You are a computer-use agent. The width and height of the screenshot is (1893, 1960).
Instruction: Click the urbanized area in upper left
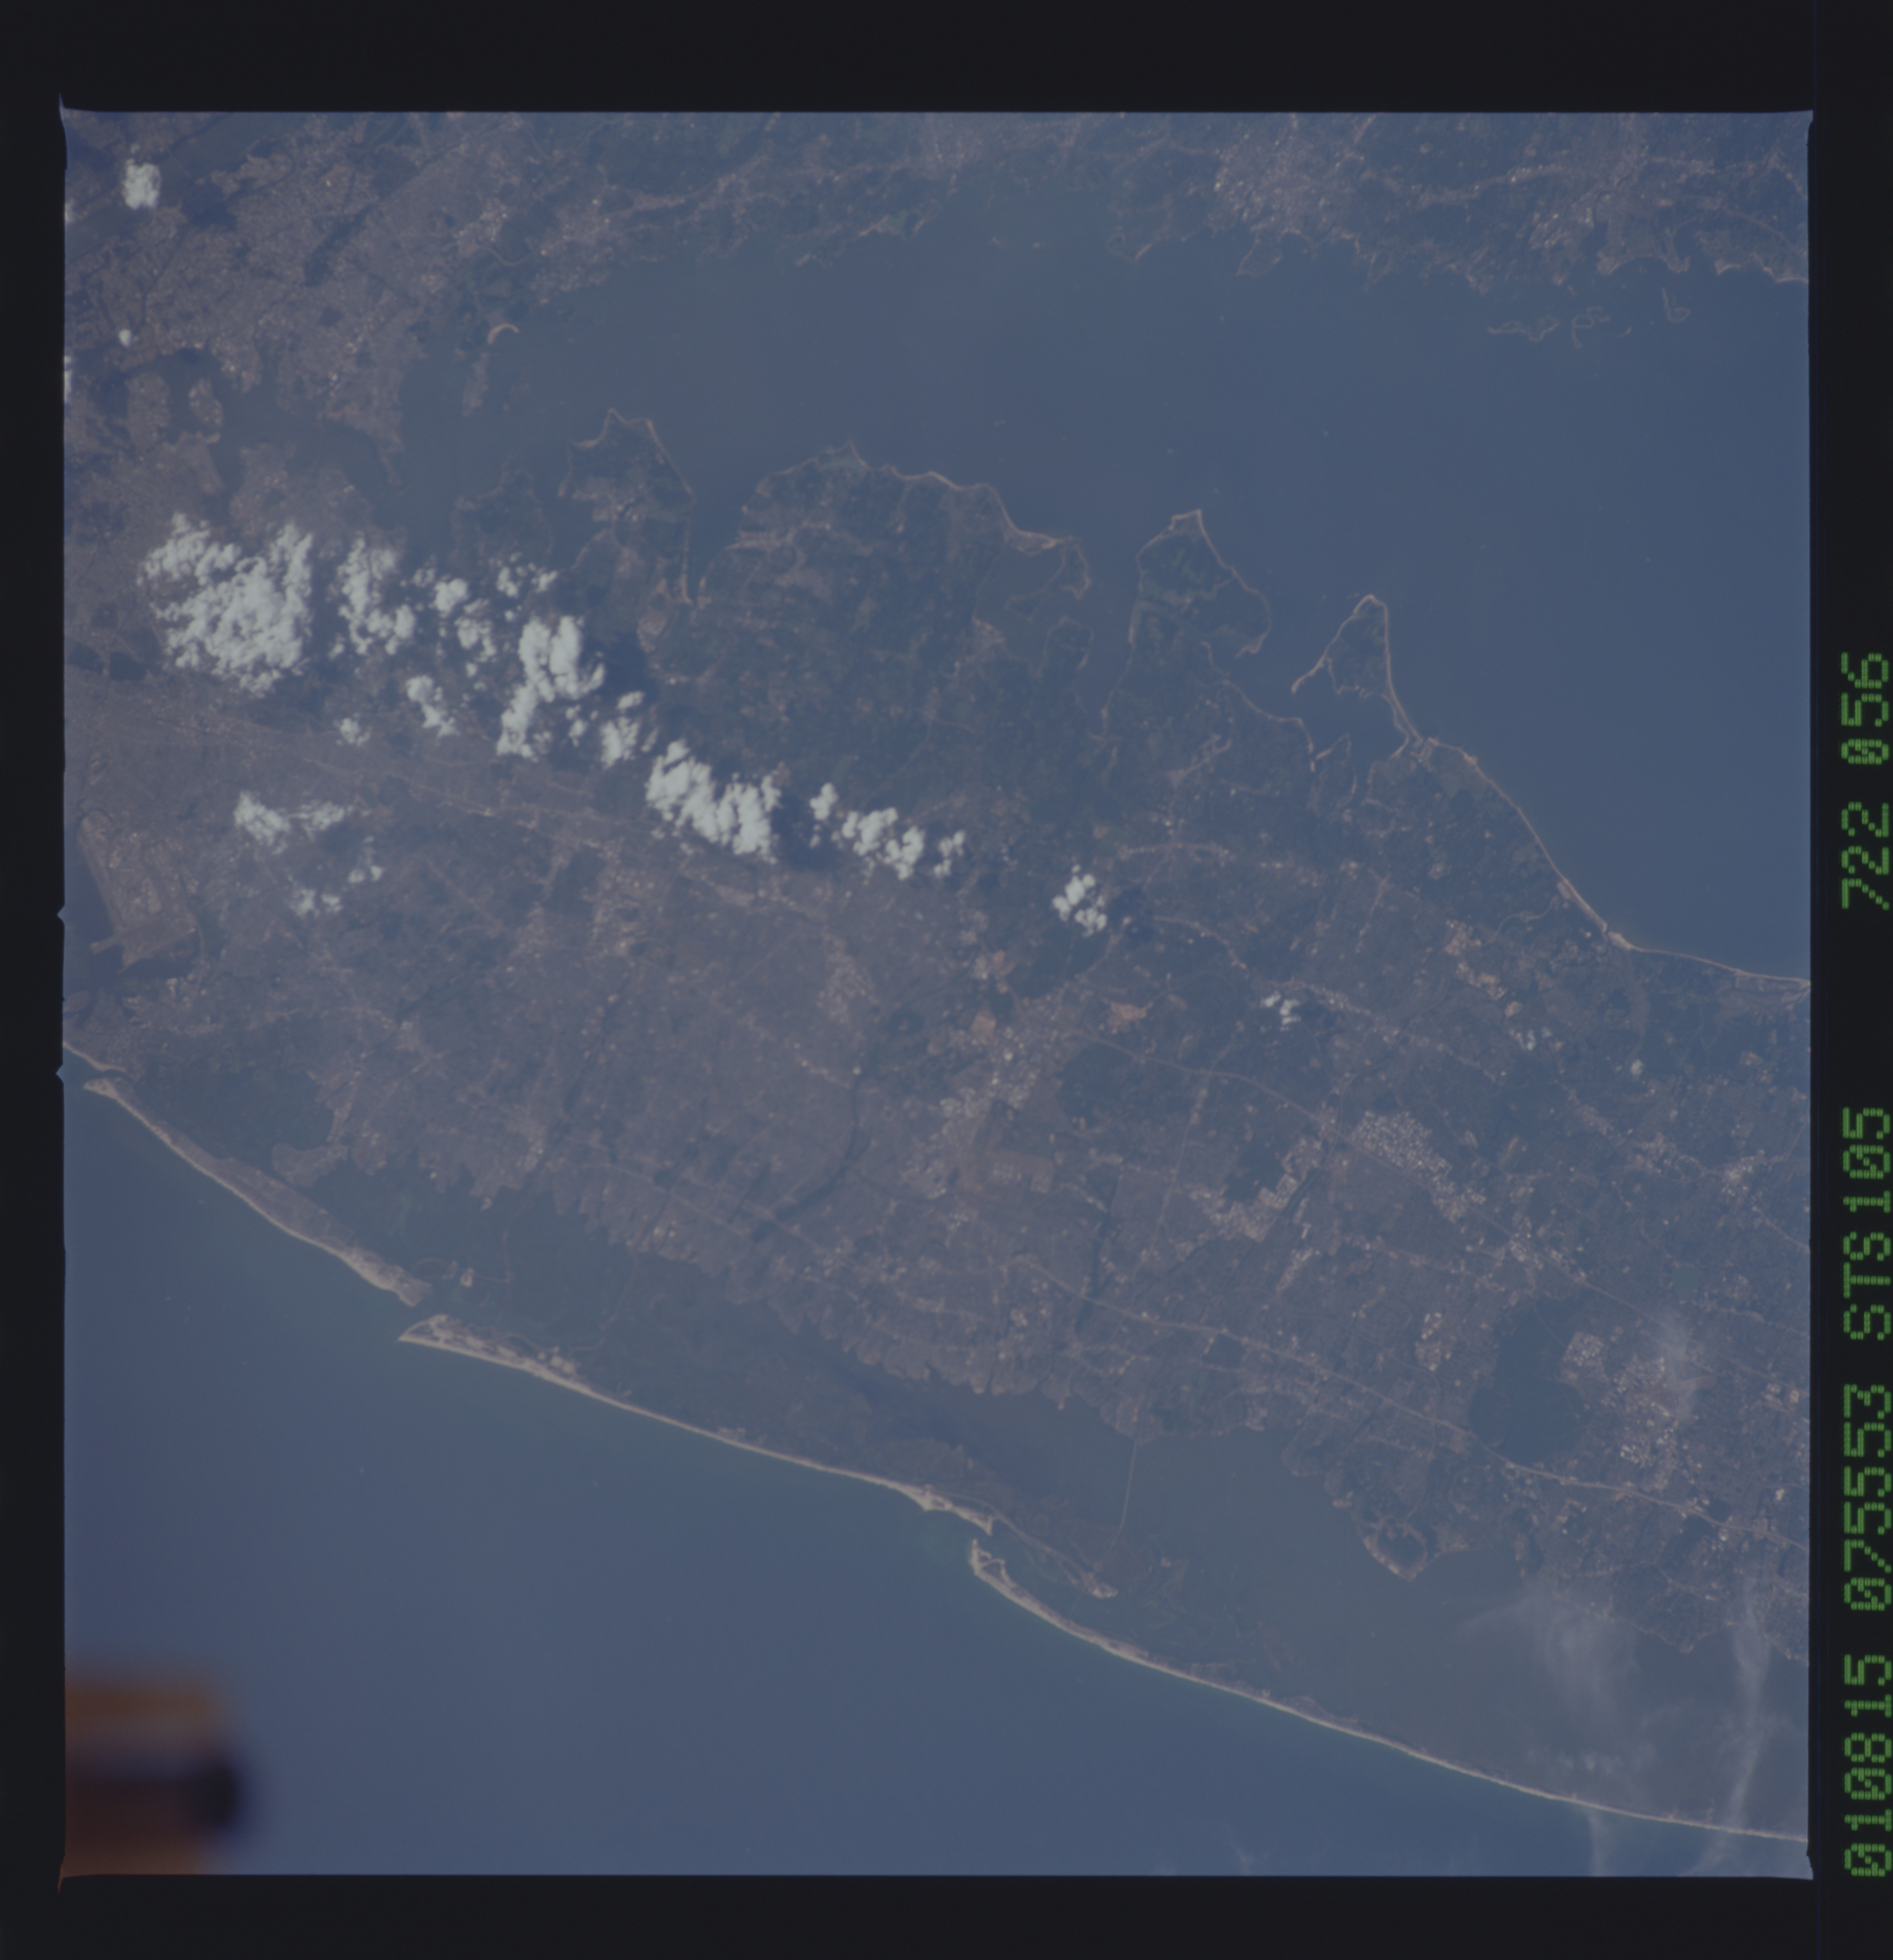pos(250,250)
